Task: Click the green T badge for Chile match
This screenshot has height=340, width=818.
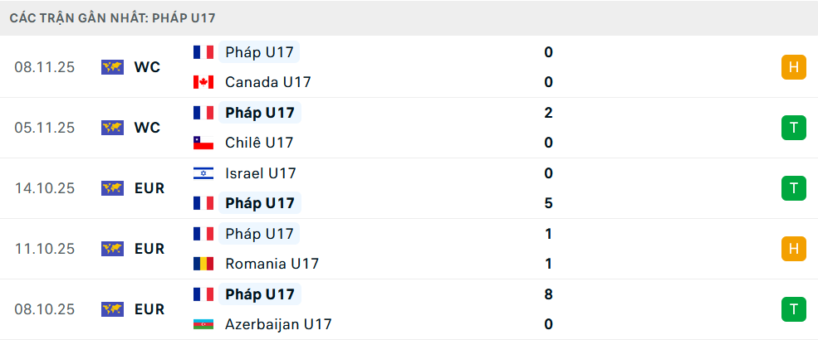Action: [x=793, y=128]
